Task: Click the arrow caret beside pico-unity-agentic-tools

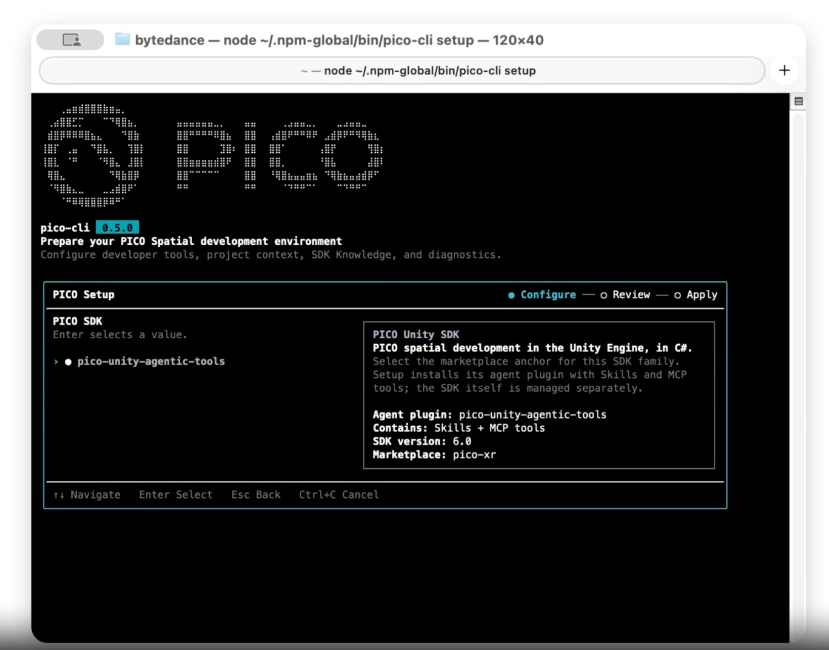Action: pyautogui.click(x=56, y=361)
